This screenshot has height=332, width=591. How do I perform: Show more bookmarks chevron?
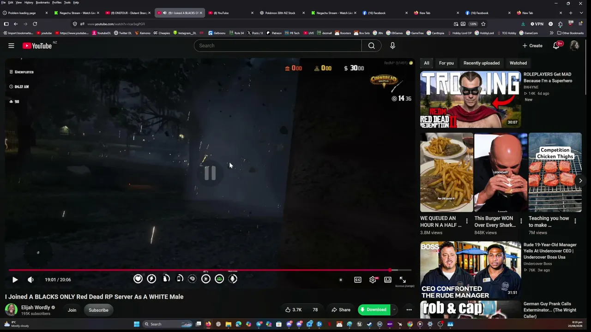(x=551, y=33)
